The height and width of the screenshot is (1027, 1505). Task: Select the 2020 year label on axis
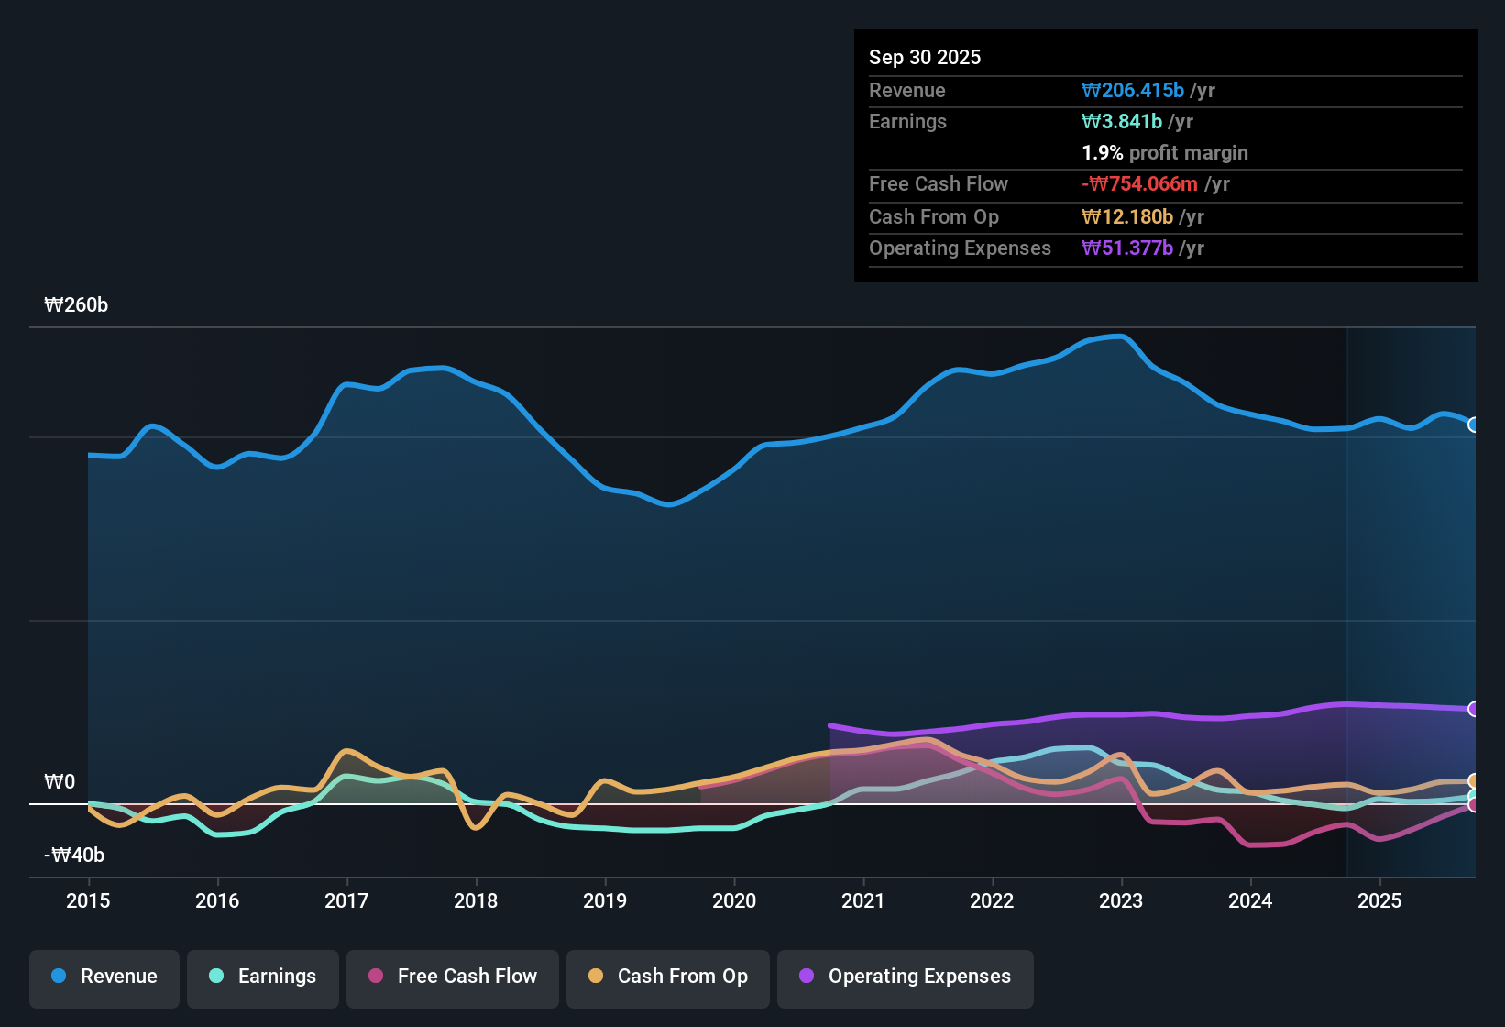(x=734, y=901)
